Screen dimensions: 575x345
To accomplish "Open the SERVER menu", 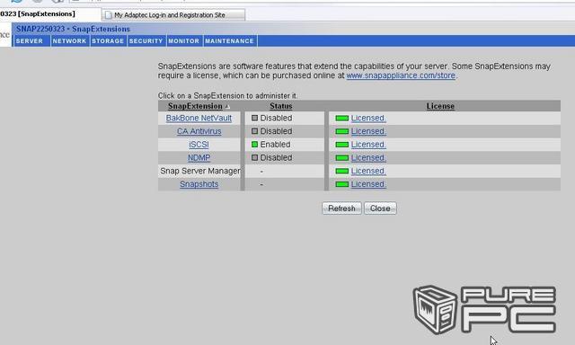I will tap(30, 41).
